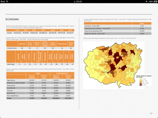158x118 pixels.
Task: Select the 2010 year column header
Action: pyautogui.click(x=70, y=30)
